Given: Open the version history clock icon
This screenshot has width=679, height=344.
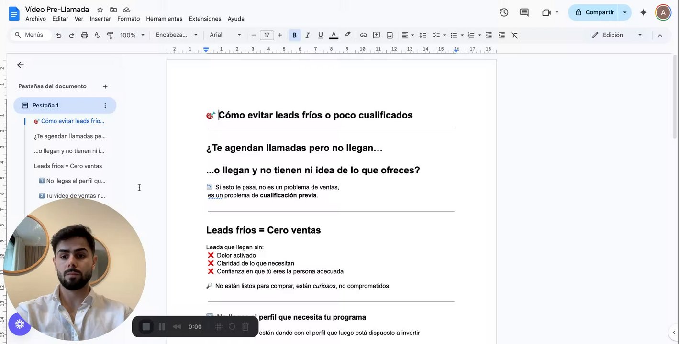Looking at the screenshot, I should pos(504,12).
